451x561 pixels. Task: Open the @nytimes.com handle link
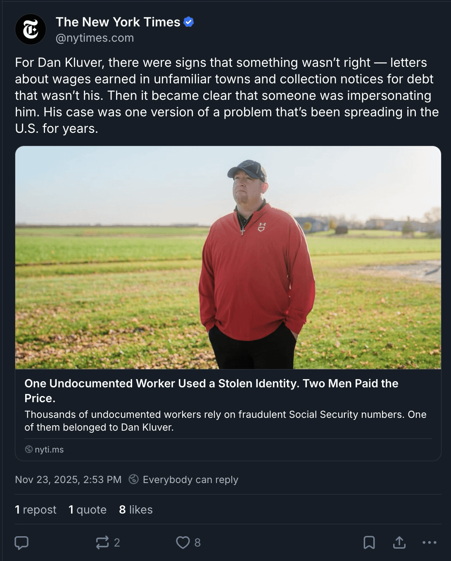click(95, 38)
